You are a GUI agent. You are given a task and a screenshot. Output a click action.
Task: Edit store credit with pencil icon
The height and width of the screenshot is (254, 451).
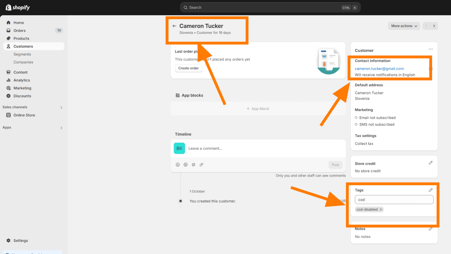point(430,163)
